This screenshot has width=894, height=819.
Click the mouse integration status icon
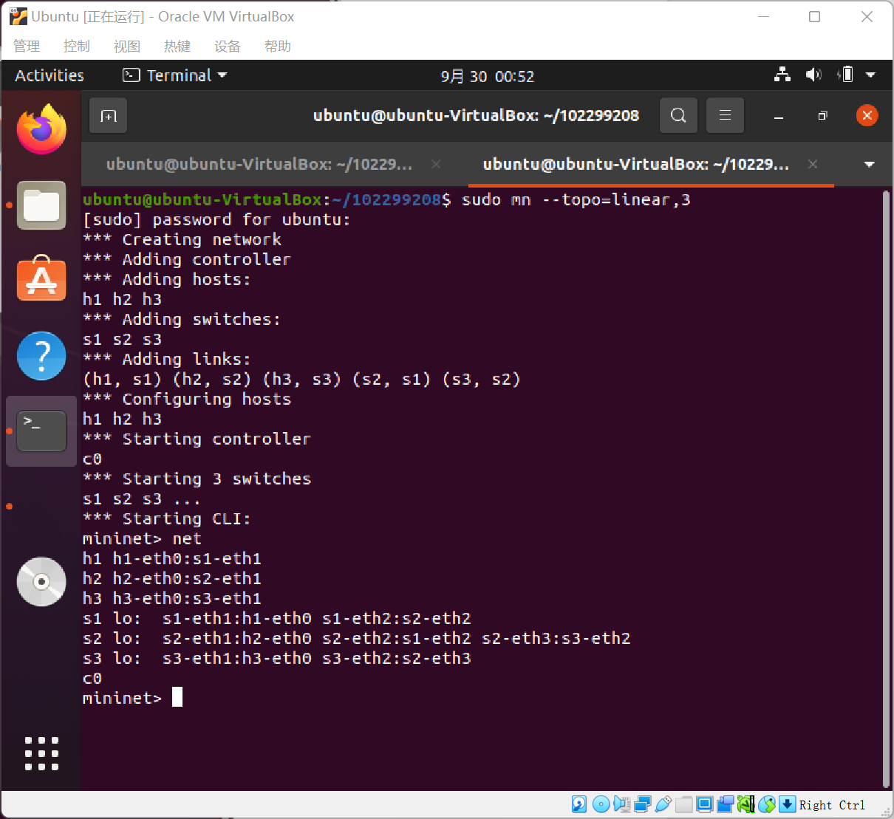point(767,804)
